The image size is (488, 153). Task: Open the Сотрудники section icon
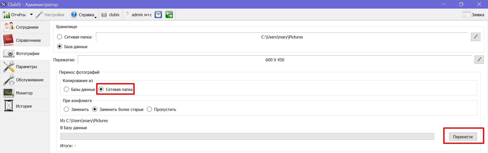point(9,27)
